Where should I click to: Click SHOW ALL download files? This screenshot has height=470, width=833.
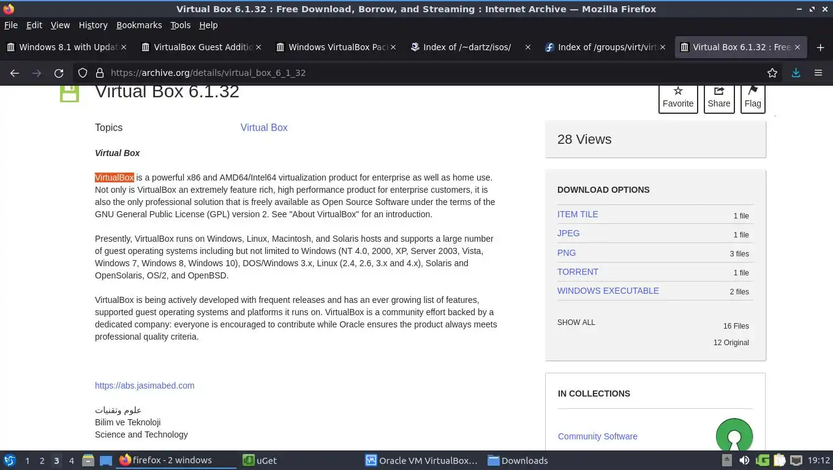coord(576,323)
